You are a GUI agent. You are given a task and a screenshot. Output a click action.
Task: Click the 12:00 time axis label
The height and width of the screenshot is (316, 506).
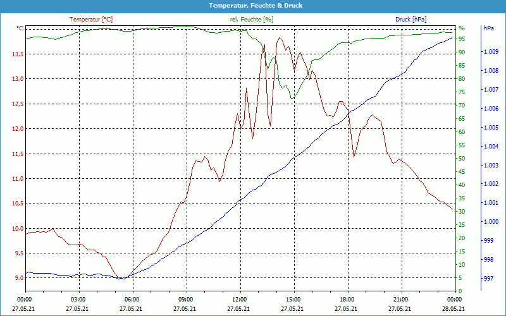[240, 300]
